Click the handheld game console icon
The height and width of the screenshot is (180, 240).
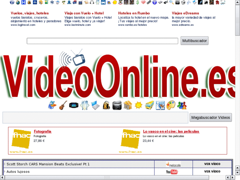pyautogui.click(x=74, y=105)
